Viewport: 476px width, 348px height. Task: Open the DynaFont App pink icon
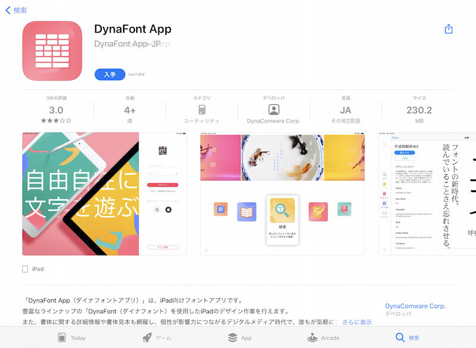[52, 51]
